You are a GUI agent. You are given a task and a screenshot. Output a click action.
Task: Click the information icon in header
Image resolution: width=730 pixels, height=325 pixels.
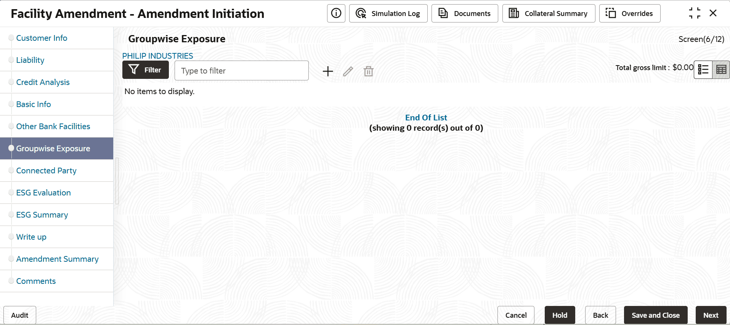pyautogui.click(x=336, y=13)
